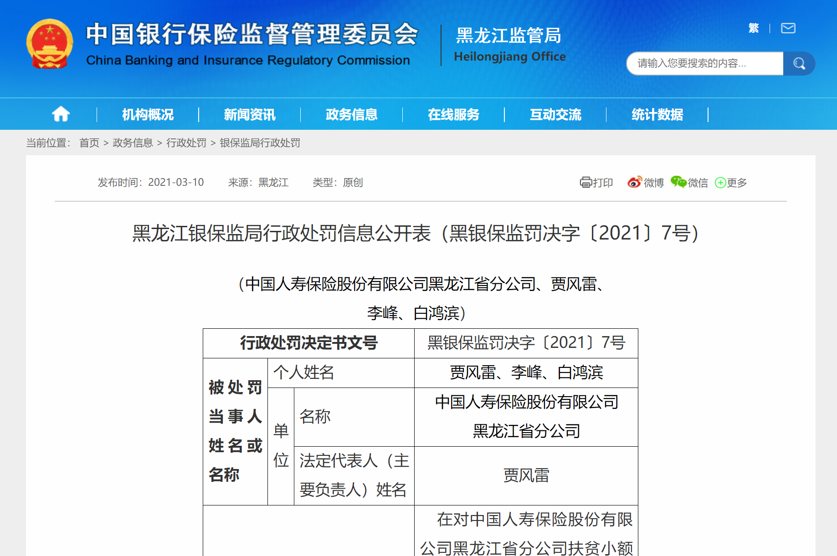Click the printer icon for 打印
Viewport: 837px width, 556px height.
click(x=585, y=183)
